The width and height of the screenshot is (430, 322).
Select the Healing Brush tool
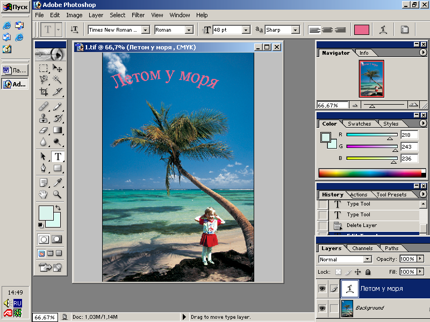pos(44,106)
